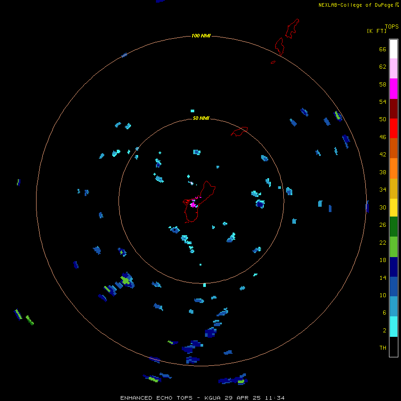
Task: Select the 2 scale label
Action: click(384, 331)
